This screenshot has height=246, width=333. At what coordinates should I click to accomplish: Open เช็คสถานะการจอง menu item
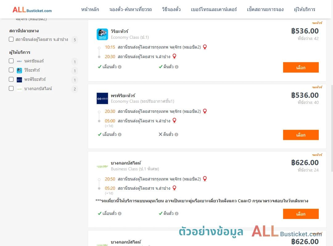pos(265,10)
